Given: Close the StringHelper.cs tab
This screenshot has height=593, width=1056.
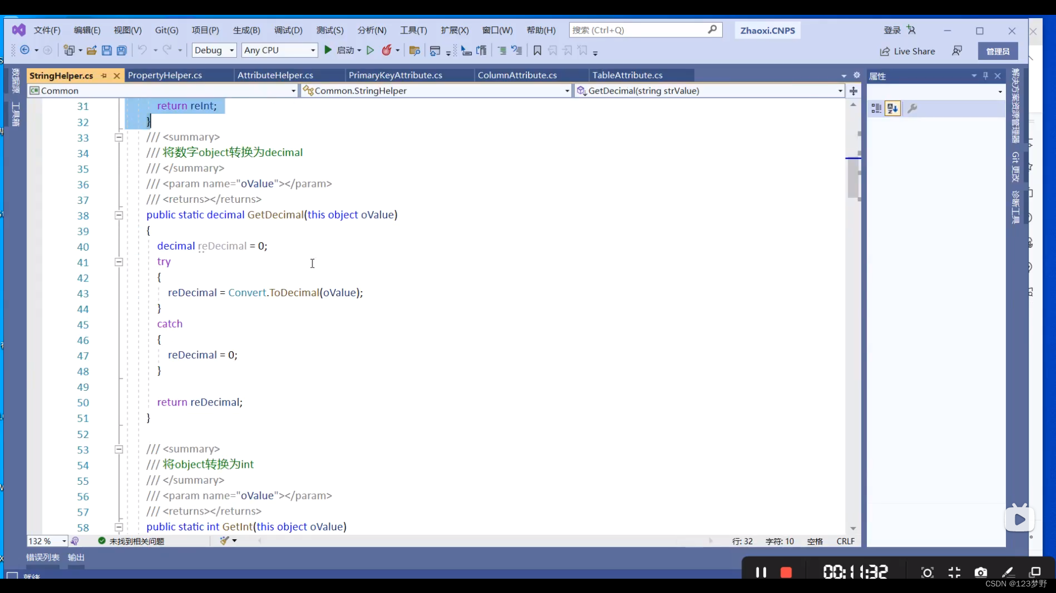Looking at the screenshot, I should 117,76.
